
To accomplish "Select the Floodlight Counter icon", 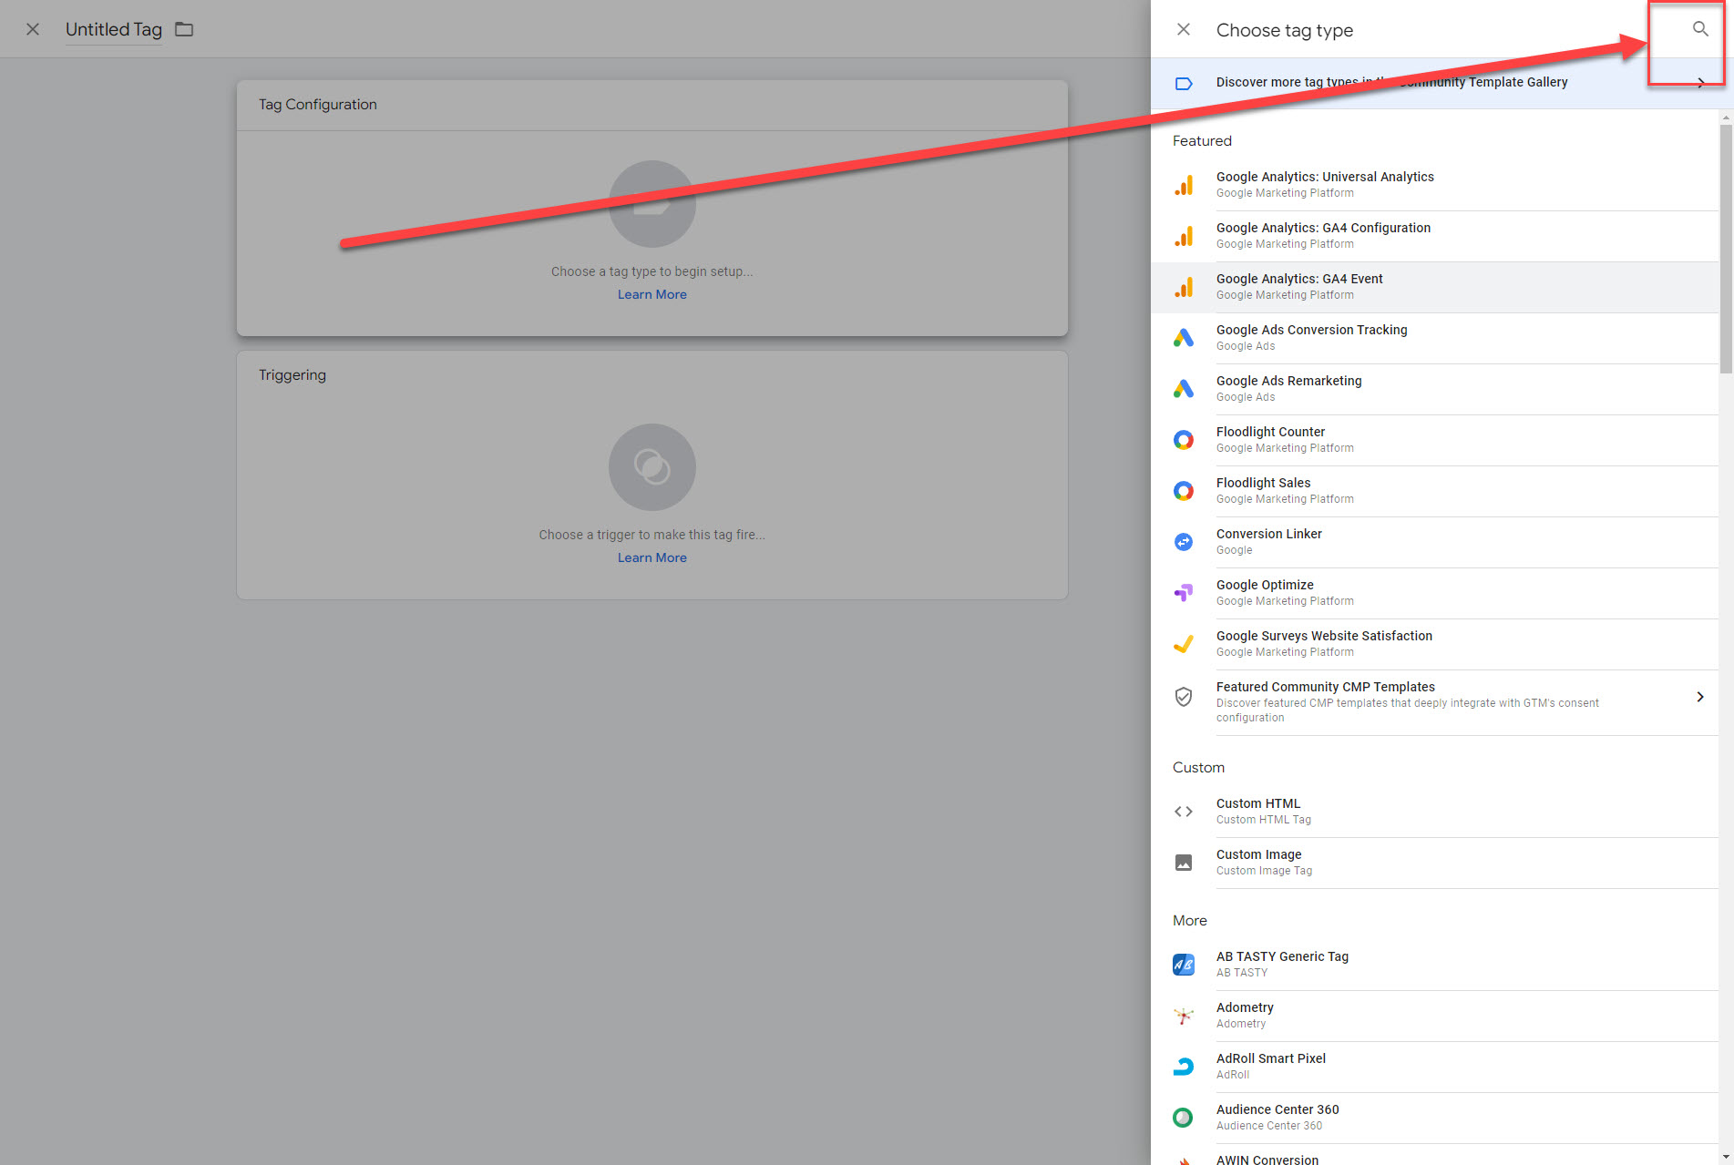I will (1183, 440).
